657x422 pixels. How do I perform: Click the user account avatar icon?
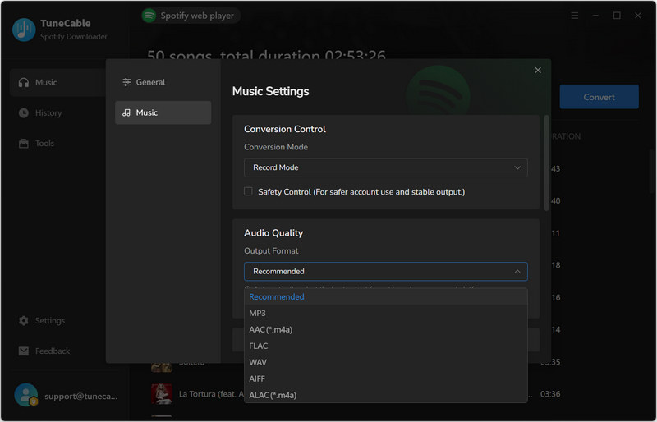click(26, 395)
